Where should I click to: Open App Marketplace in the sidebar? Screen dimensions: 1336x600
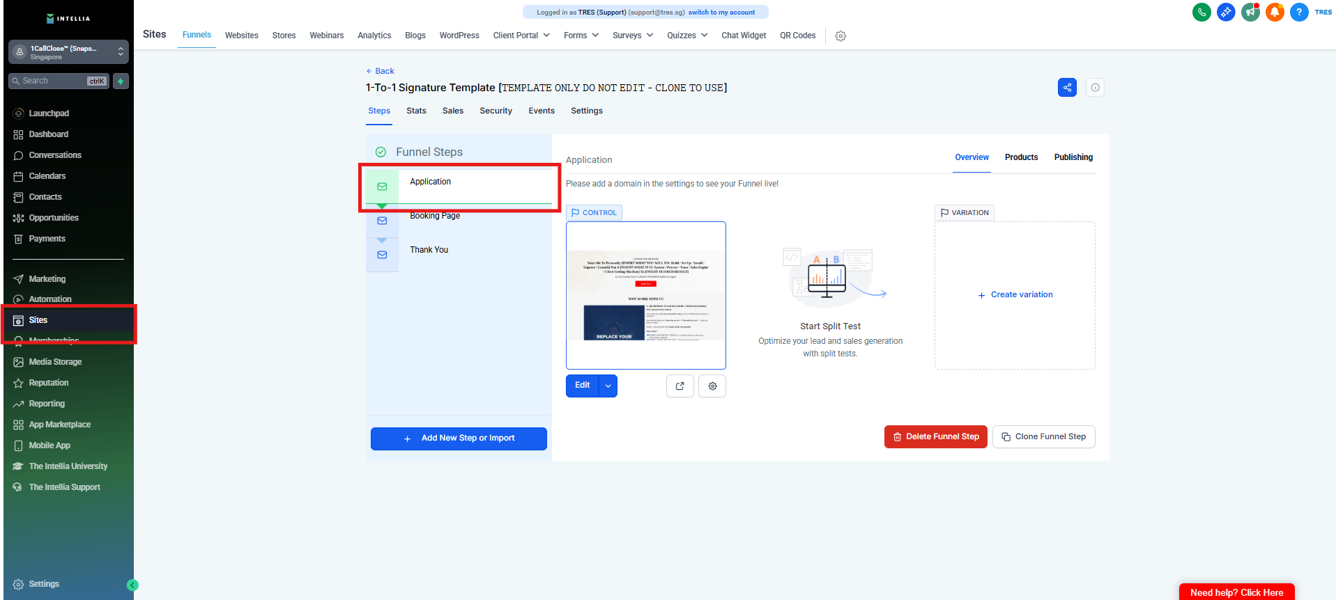pyautogui.click(x=60, y=425)
